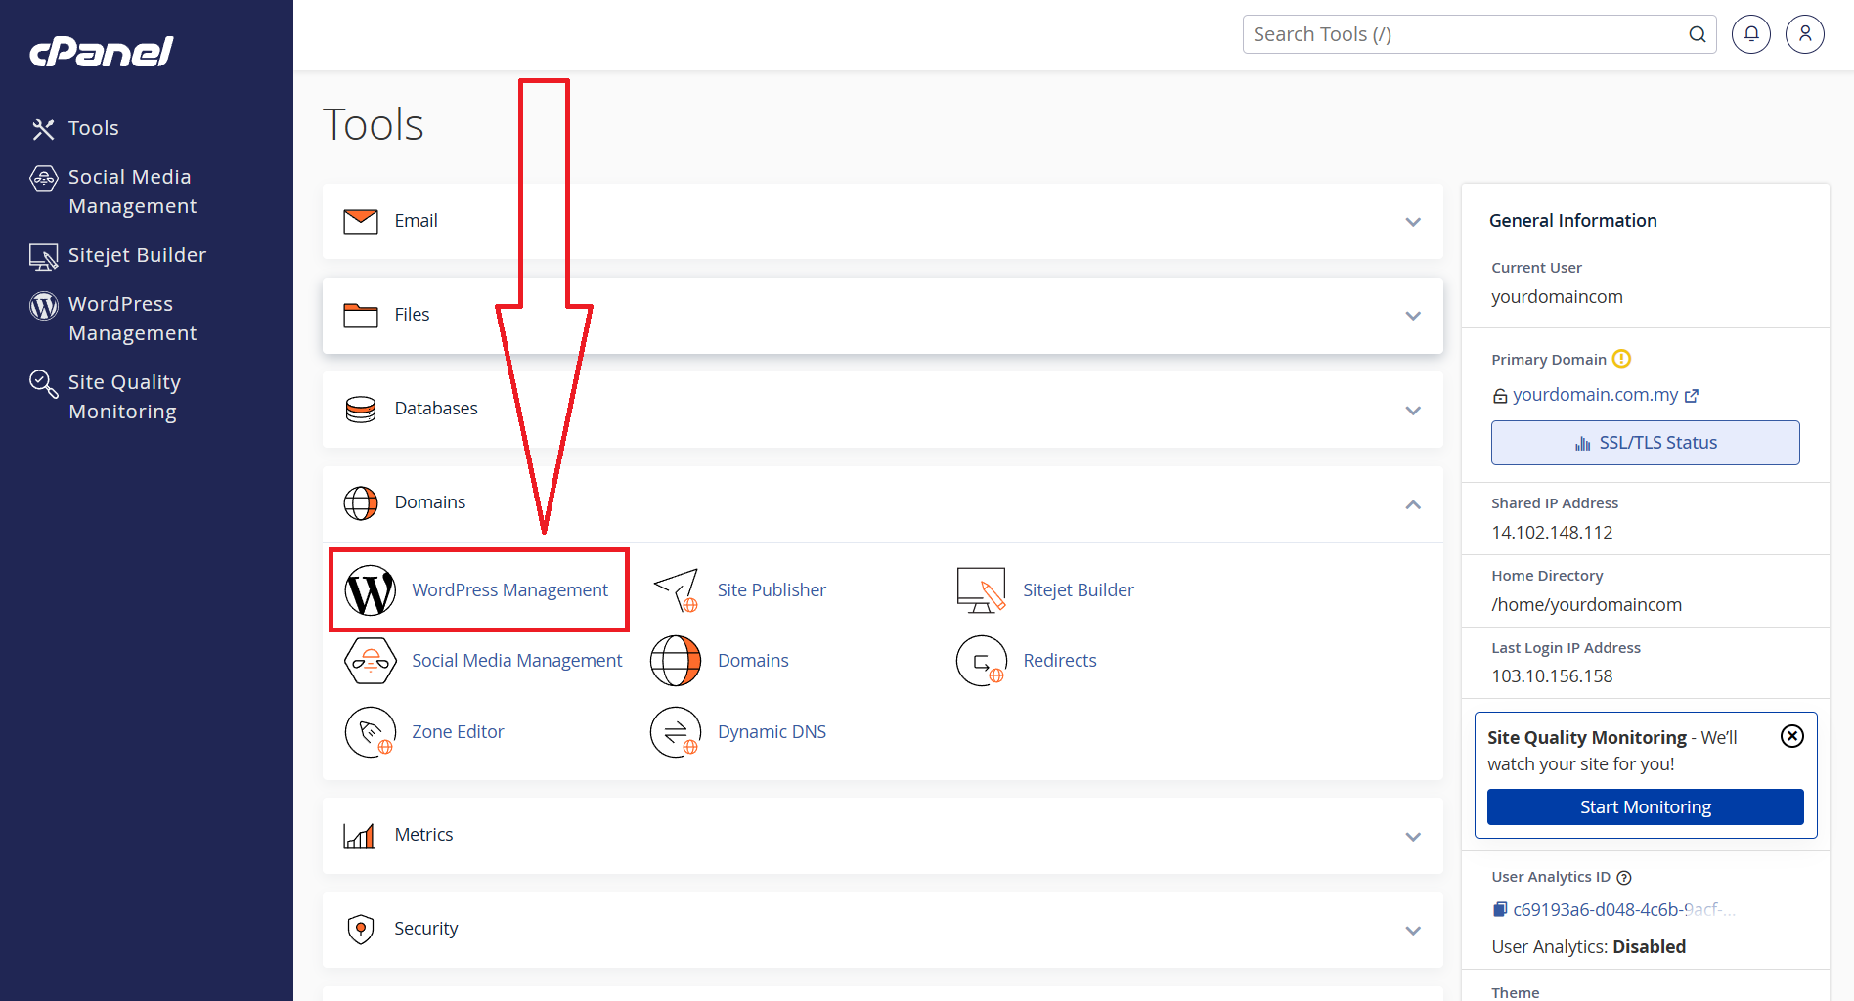Open Sitejet Builder in sidebar

click(x=118, y=255)
